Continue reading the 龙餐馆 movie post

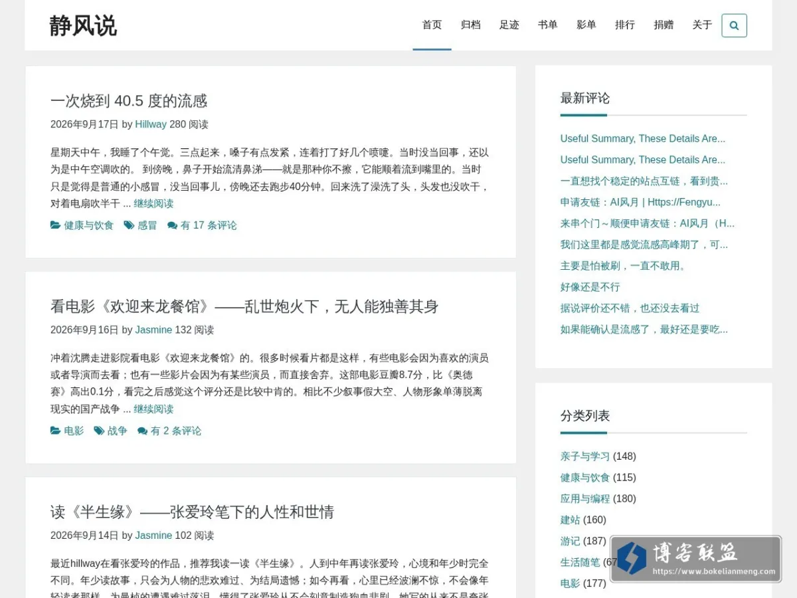pyautogui.click(x=153, y=409)
